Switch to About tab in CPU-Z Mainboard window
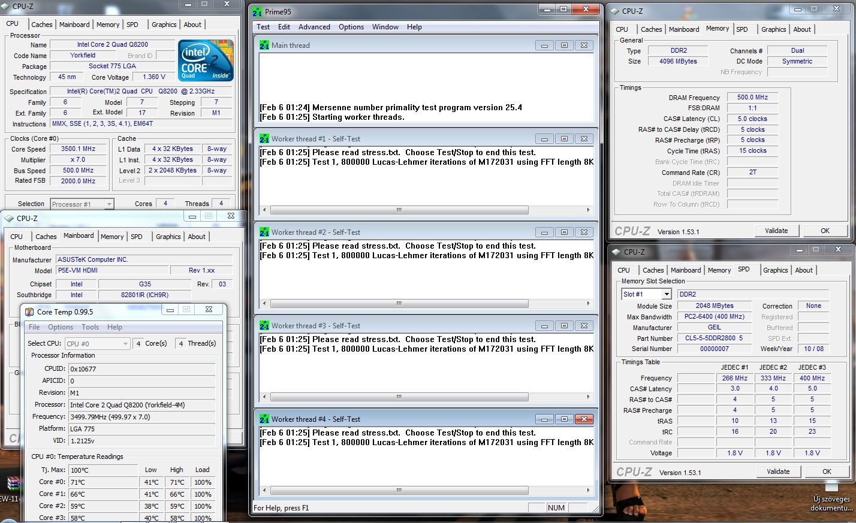The height and width of the screenshot is (523, 856). pos(197,237)
